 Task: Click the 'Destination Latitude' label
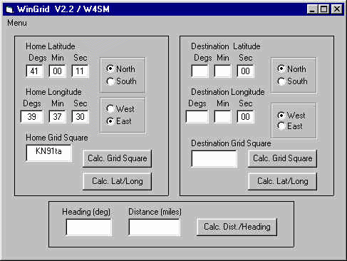[x=226, y=46]
